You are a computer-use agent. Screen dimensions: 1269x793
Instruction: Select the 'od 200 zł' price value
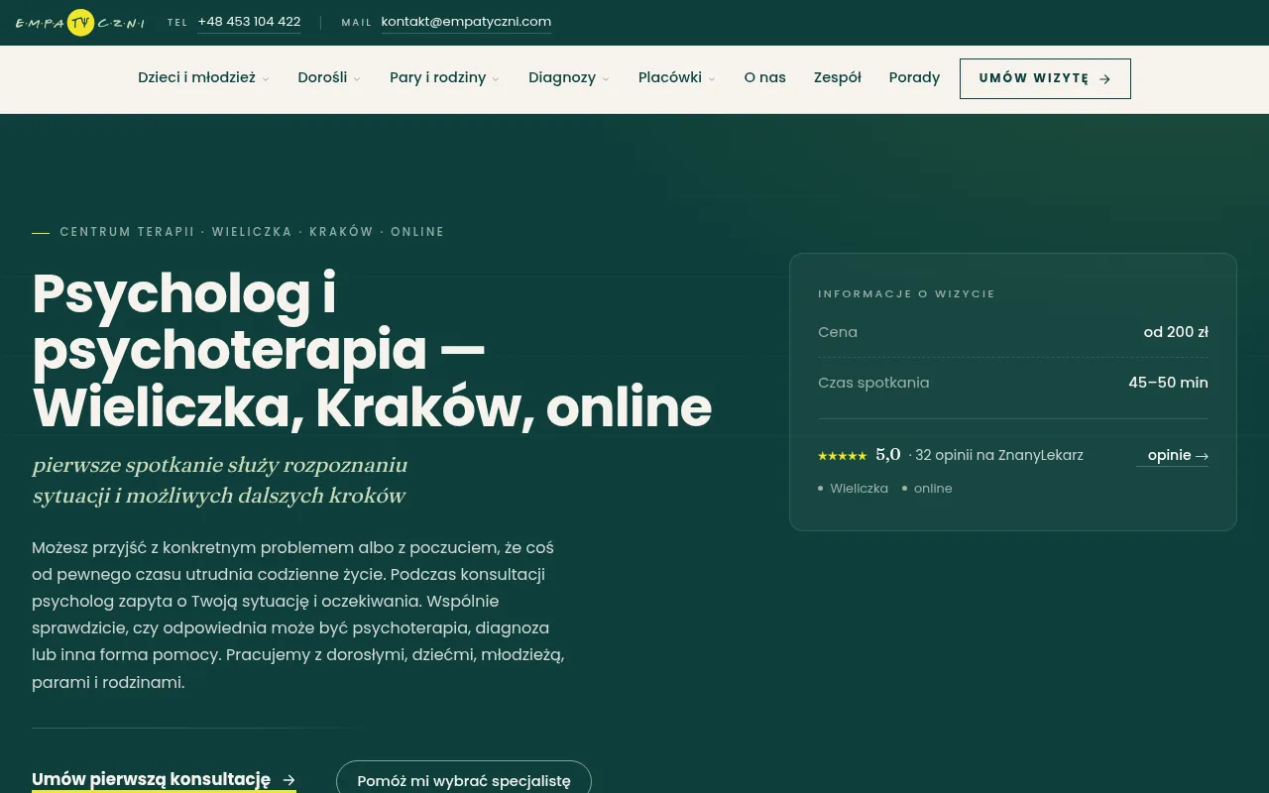tap(1176, 332)
